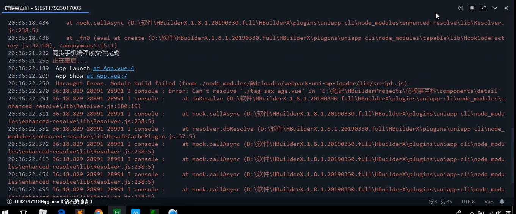Close the console panel

point(506,8)
